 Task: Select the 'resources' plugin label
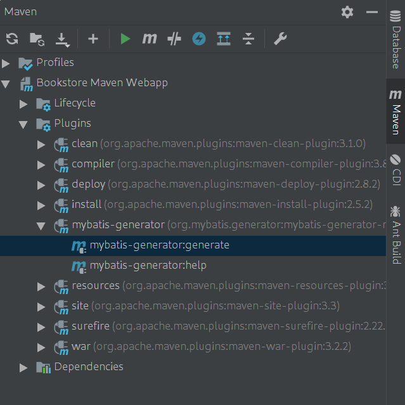click(96, 286)
